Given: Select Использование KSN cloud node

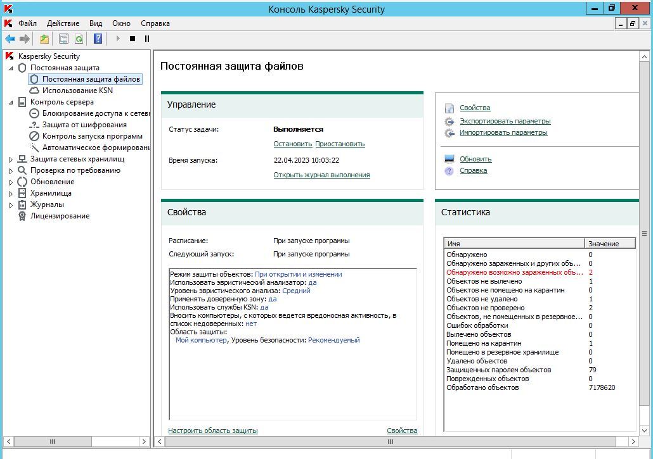Looking at the screenshot, I should [x=77, y=91].
